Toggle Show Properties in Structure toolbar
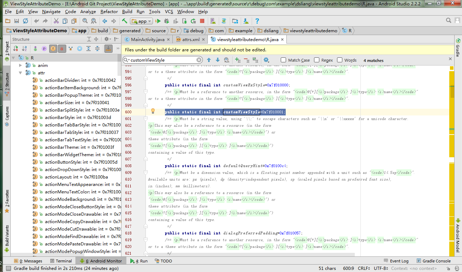This screenshot has width=462, height=272. click(x=44, y=49)
